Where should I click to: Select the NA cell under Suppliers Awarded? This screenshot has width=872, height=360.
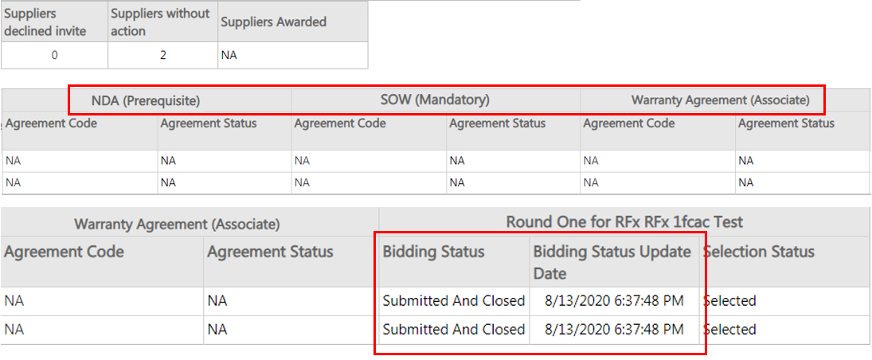pyautogui.click(x=229, y=56)
